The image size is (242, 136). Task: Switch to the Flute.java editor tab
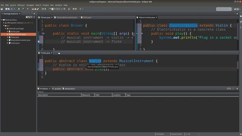[86, 17]
